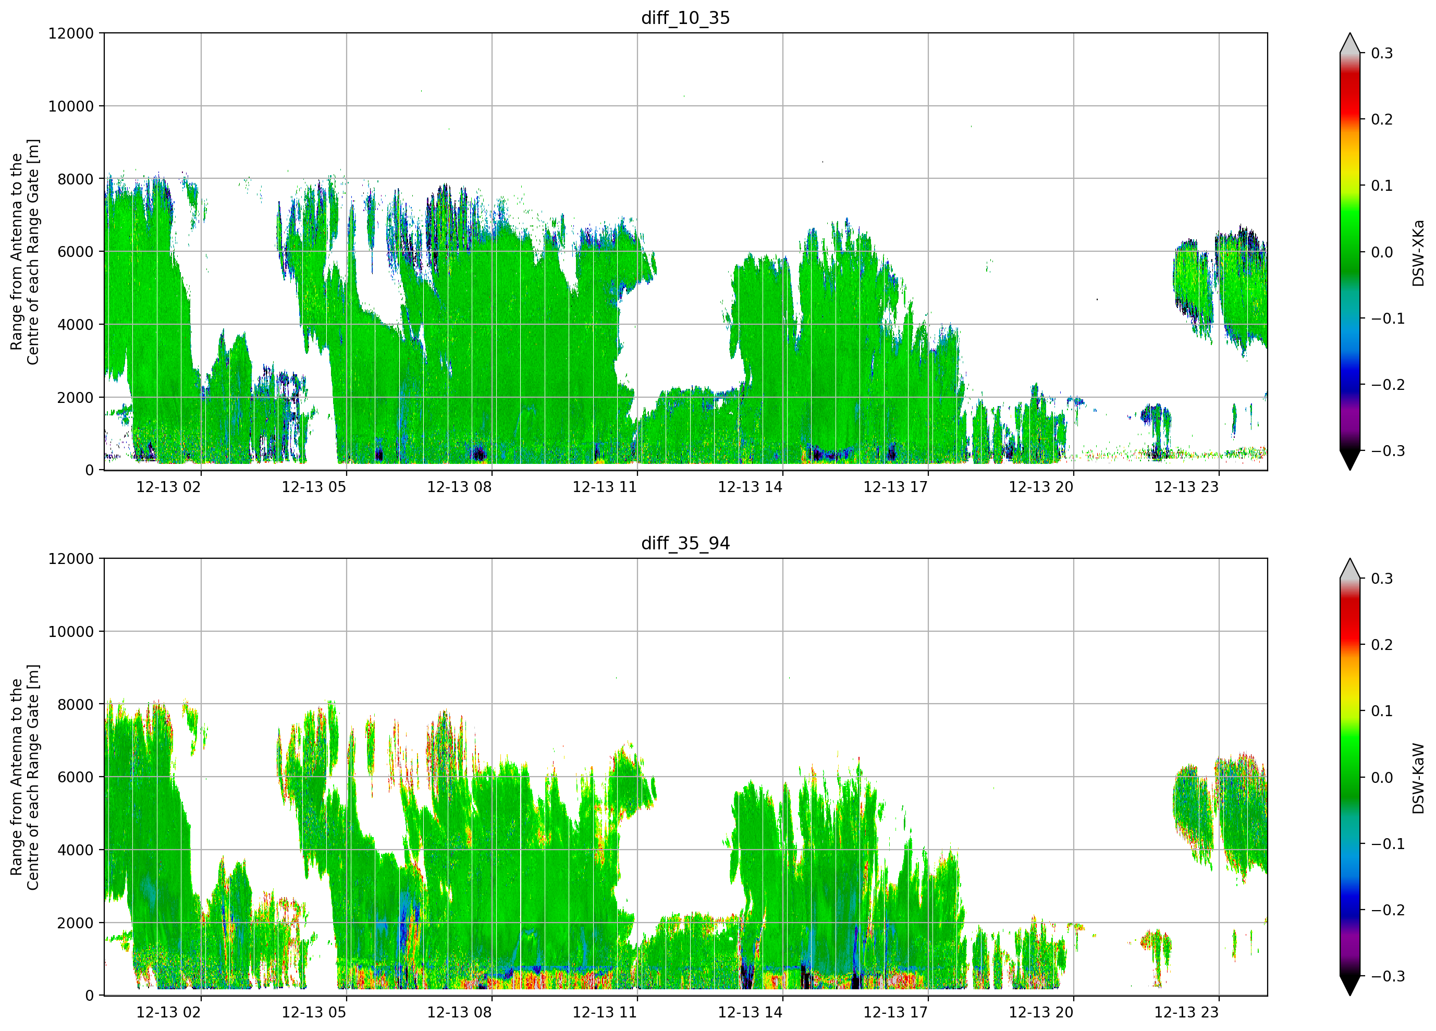Click the DSW-XKa color gradient bar

tap(1350, 252)
